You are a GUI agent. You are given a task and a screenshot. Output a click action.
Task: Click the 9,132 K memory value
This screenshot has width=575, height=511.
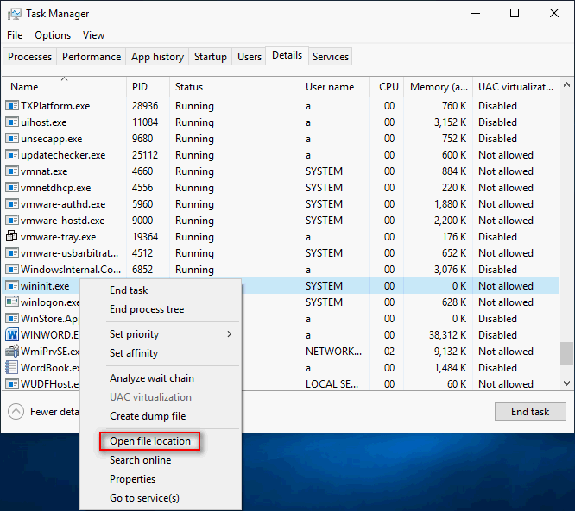[x=451, y=352]
